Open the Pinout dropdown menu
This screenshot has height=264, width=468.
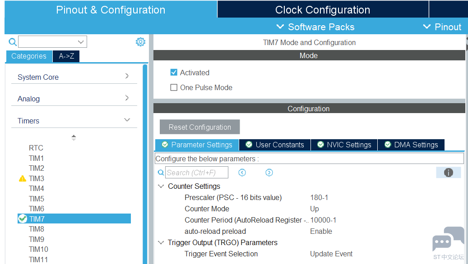(442, 27)
